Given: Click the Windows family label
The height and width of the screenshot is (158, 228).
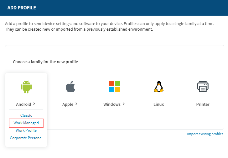Looking at the screenshot, I should click(112, 104).
